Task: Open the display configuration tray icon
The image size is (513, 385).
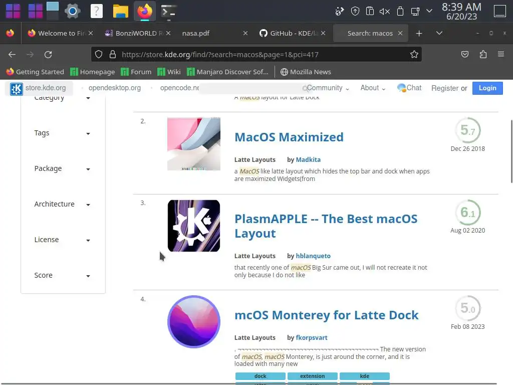Action: click(415, 12)
